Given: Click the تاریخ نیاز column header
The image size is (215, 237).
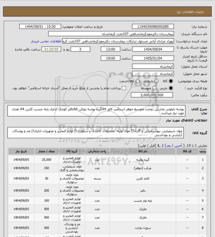Looking at the screenshot, I should (21, 151).
